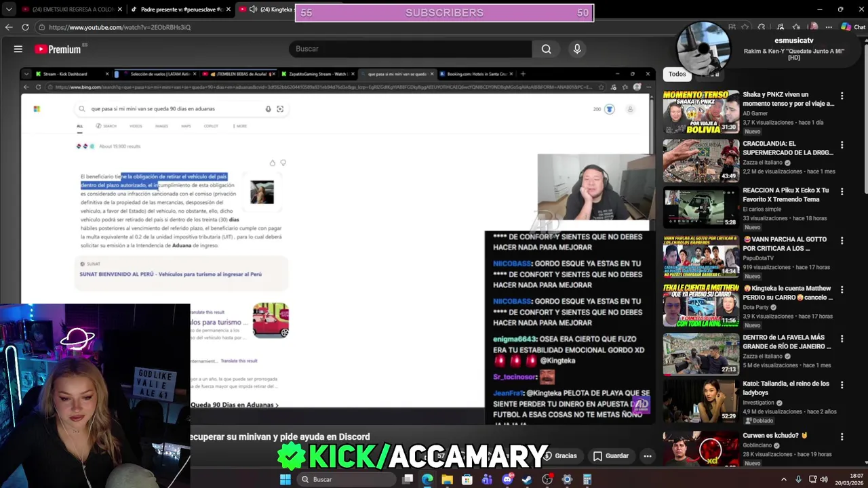Go back with the browser back arrow
This screenshot has height=488, width=868.
click(x=9, y=27)
